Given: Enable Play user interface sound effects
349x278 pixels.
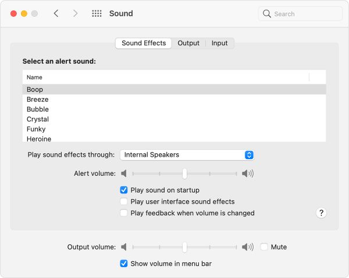Looking at the screenshot, I should click(124, 201).
